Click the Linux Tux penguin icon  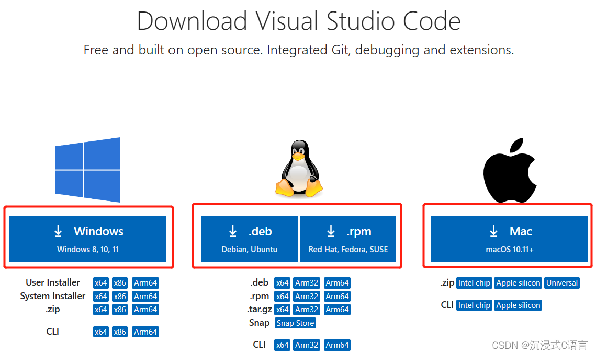(x=299, y=169)
